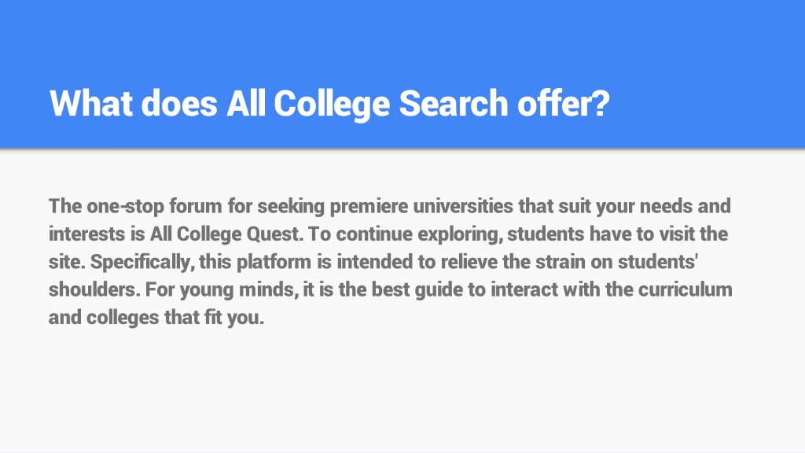Click the word 'interact' in the fourth line
The image size is (805, 453).
(x=524, y=289)
